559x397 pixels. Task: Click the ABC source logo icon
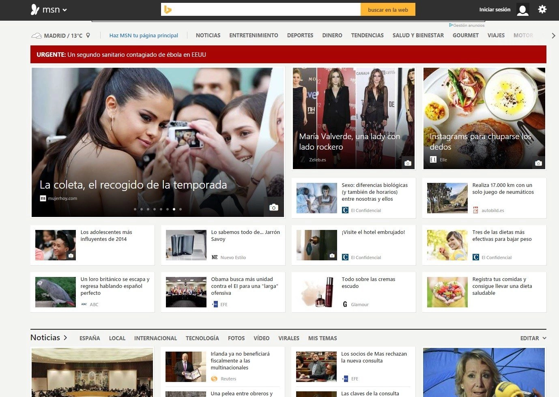click(x=84, y=304)
